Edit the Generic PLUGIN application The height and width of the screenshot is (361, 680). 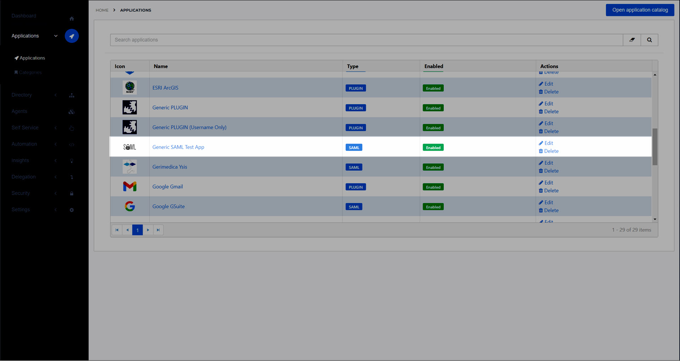pos(546,103)
